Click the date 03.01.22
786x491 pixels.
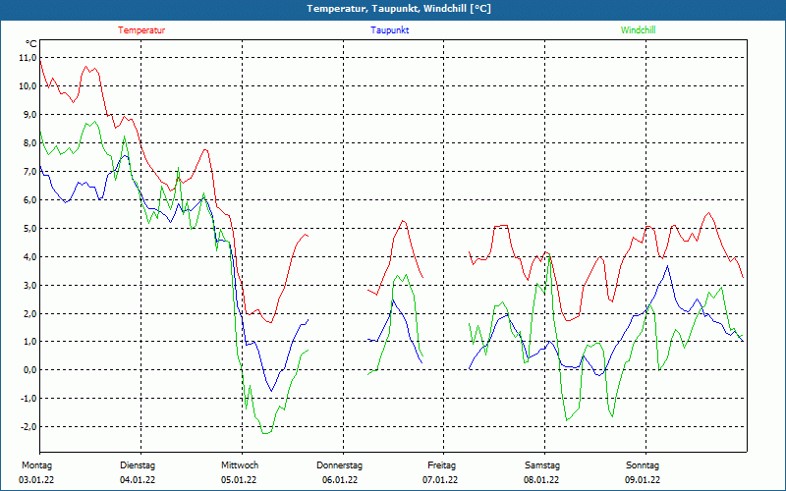pos(36,480)
